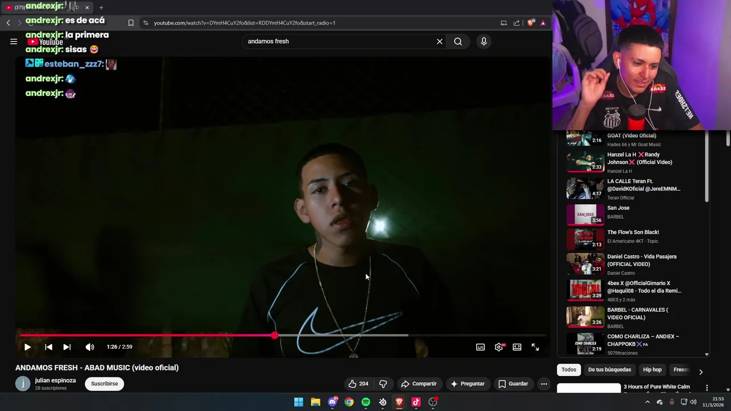
Task: Select the Hip hop chip
Action: coord(652,369)
